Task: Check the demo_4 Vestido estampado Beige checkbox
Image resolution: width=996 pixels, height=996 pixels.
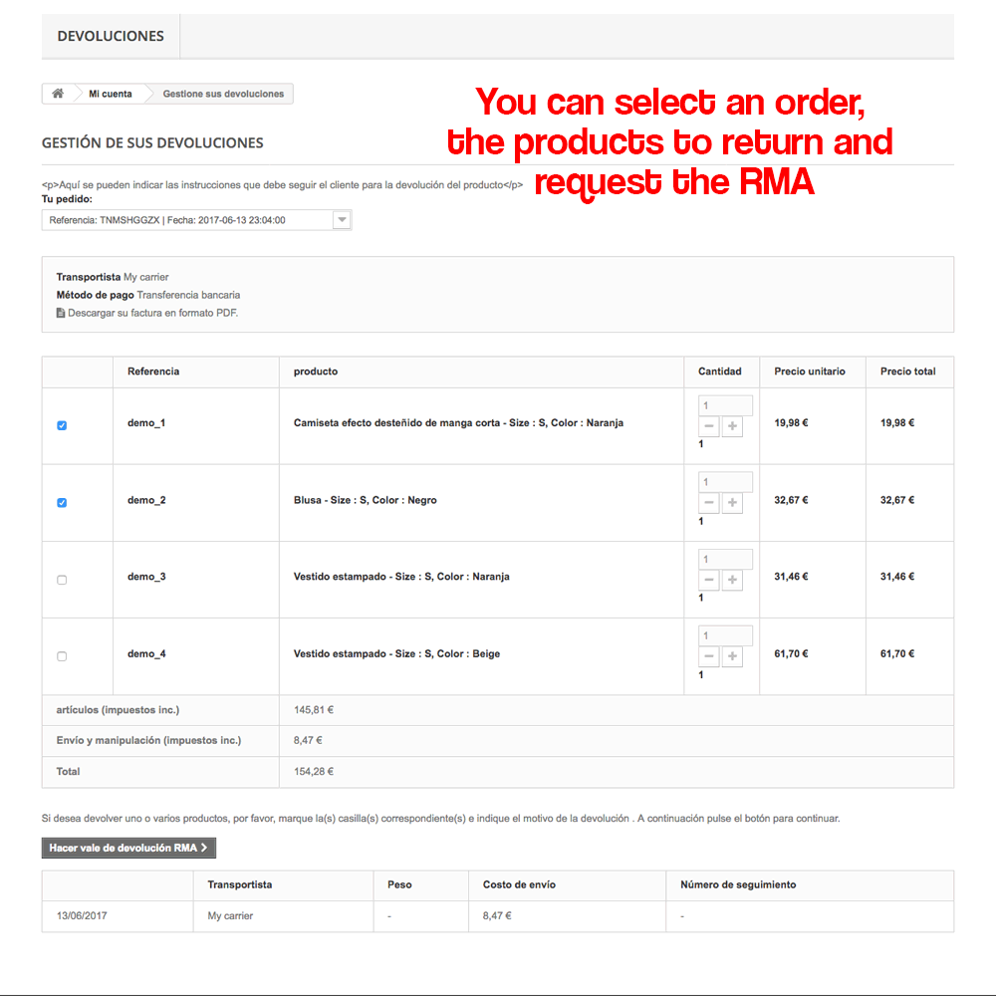Action: click(62, 656)
